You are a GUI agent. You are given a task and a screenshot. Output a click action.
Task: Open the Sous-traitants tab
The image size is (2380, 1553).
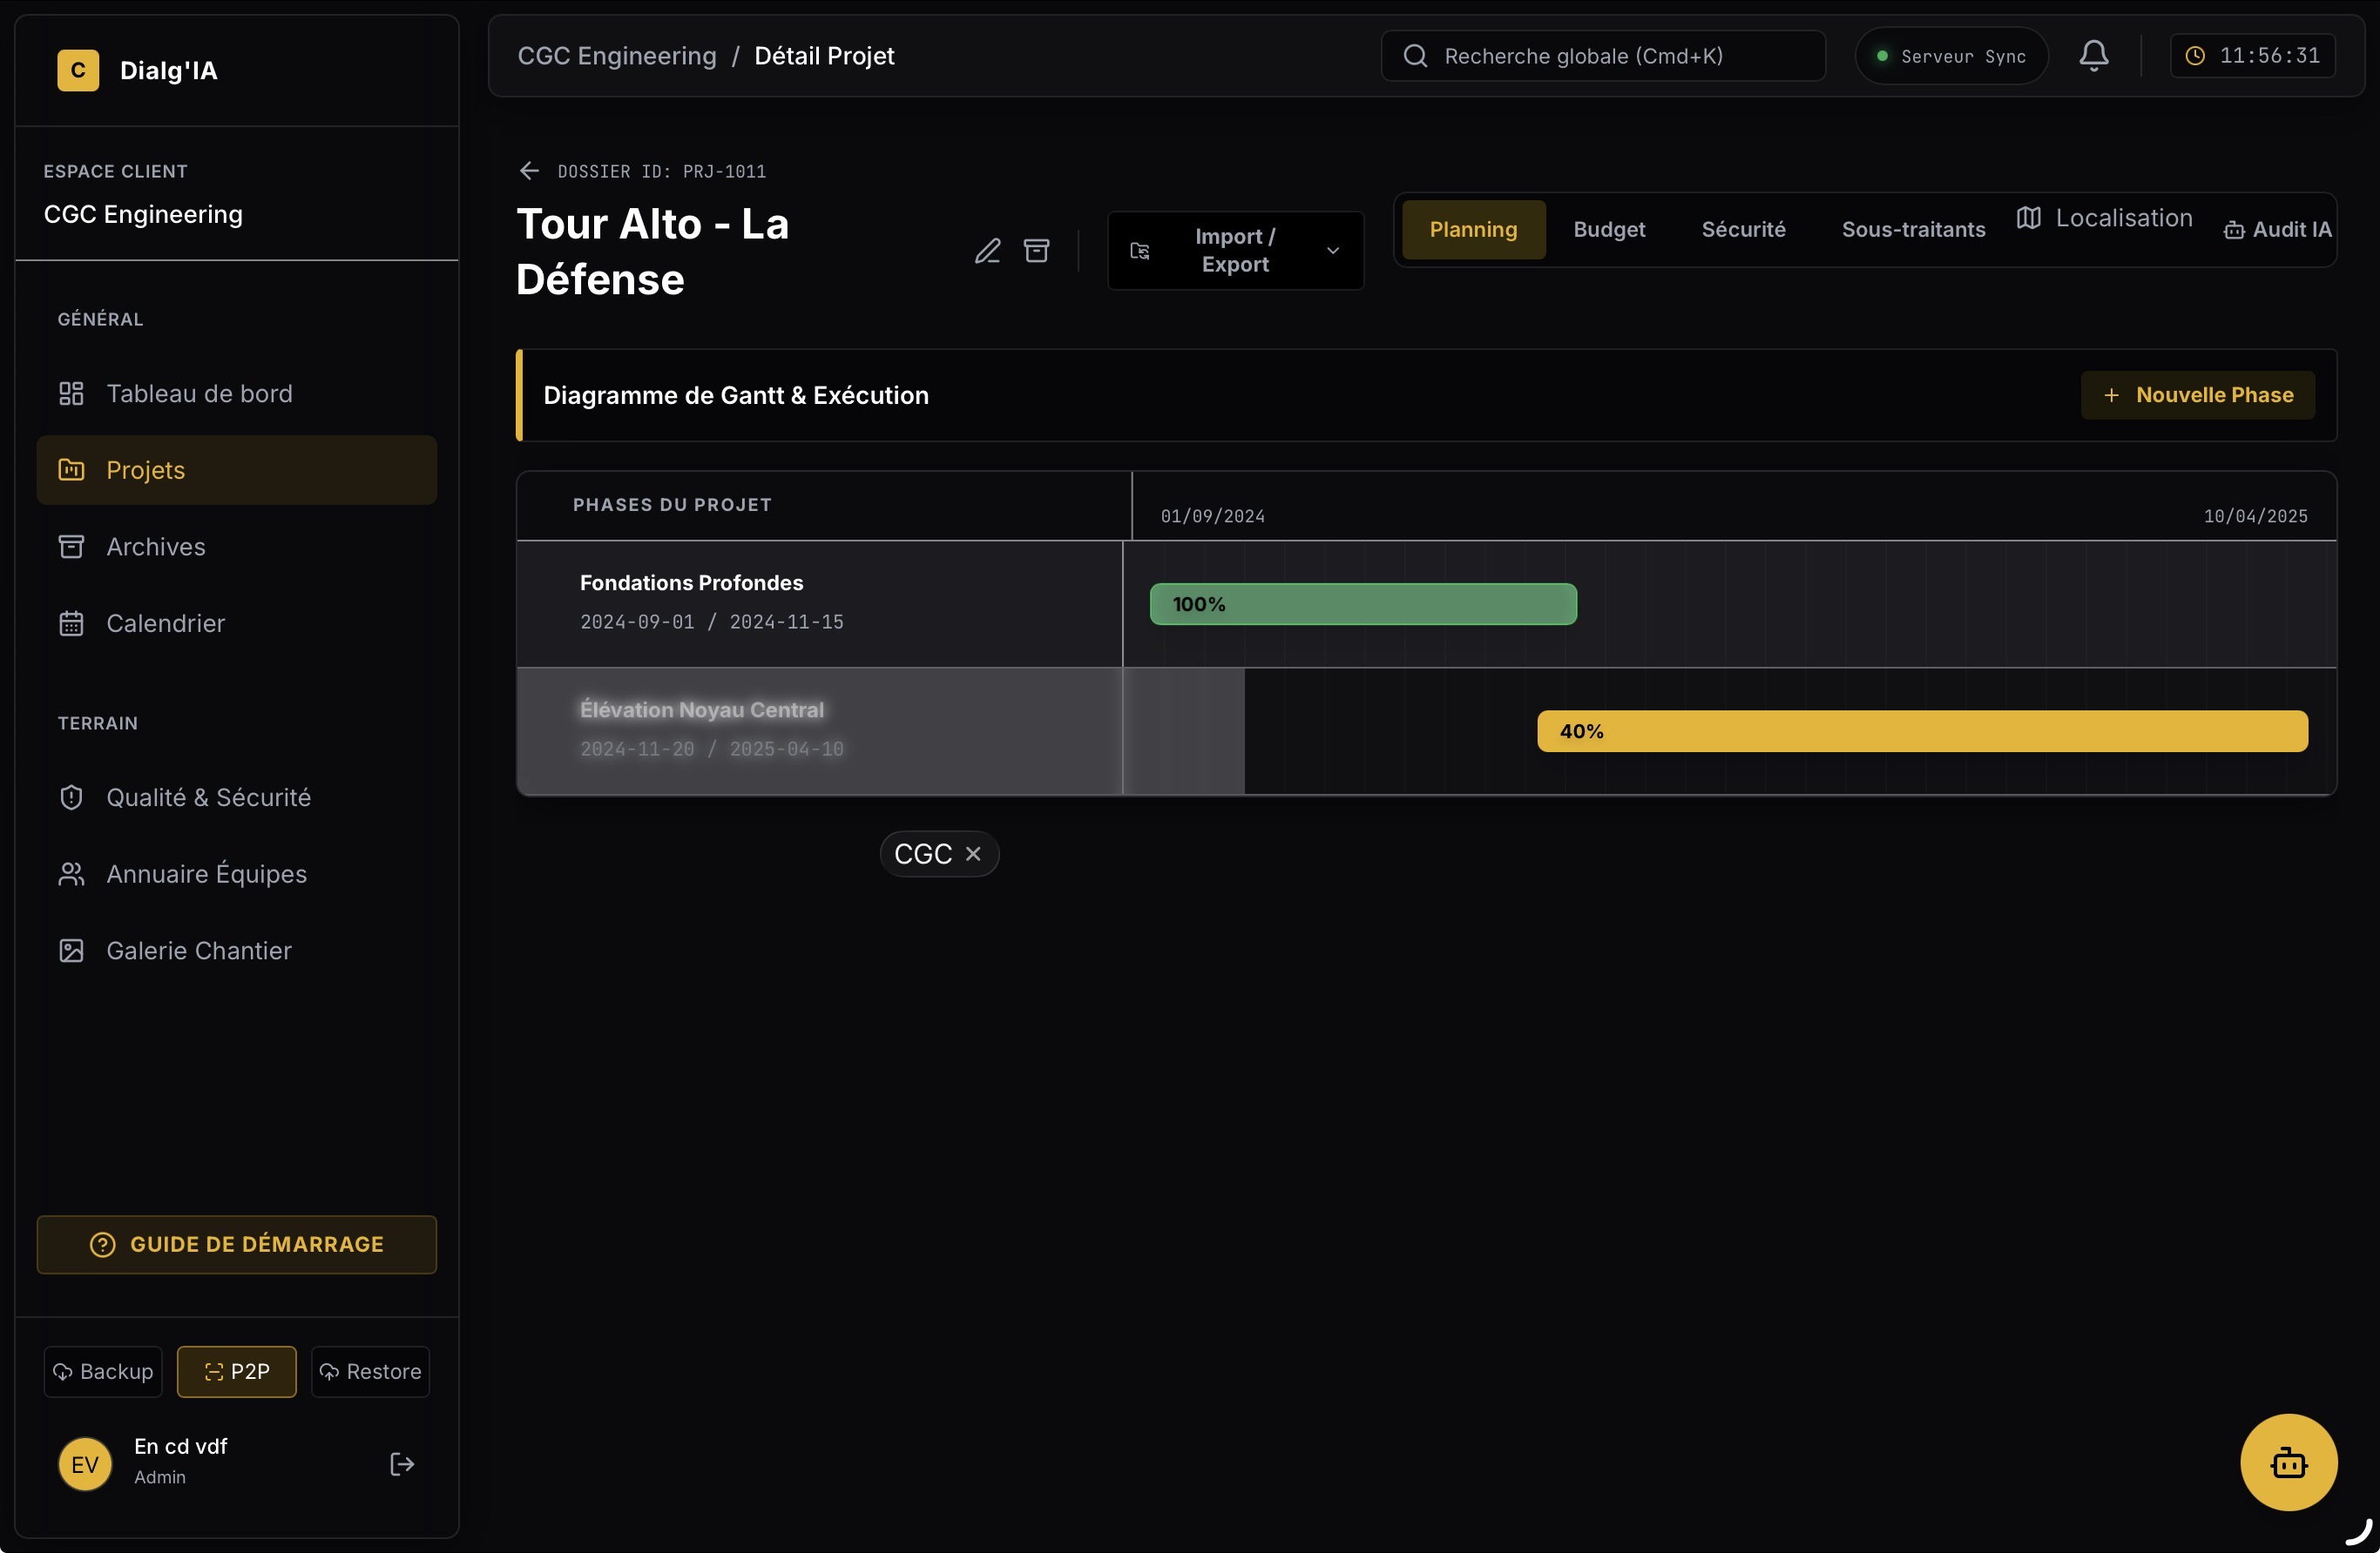1912,230
